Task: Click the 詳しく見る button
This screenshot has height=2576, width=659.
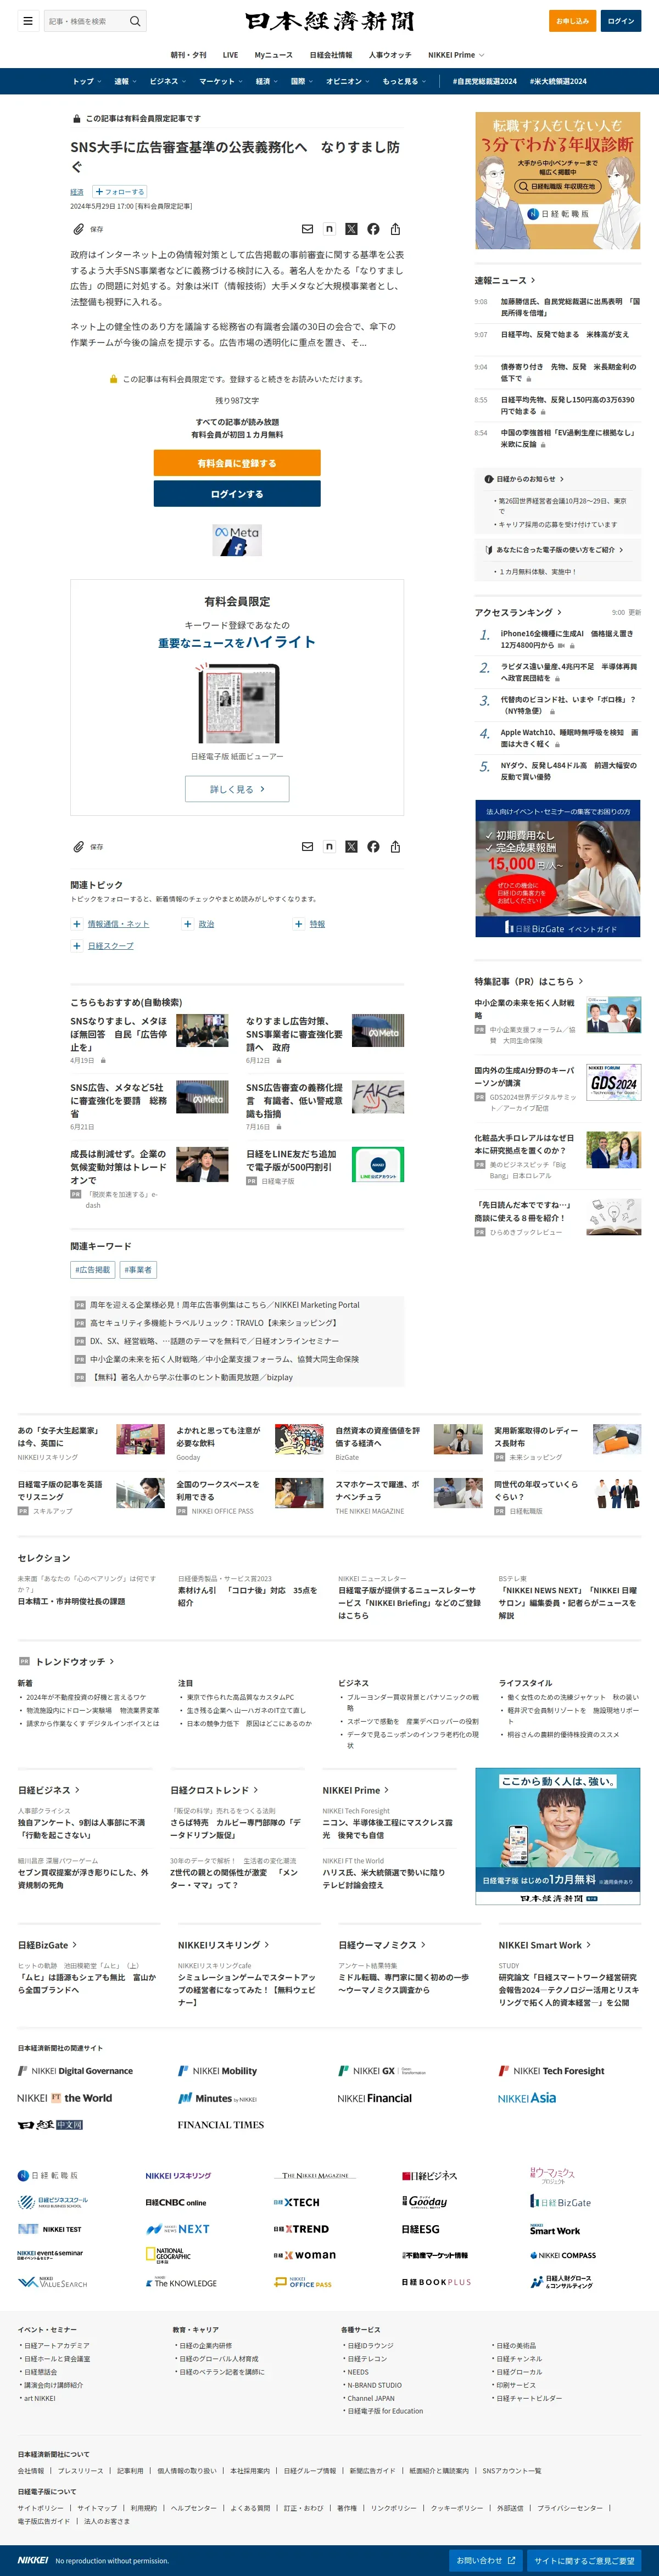Action: [x=237, y=789]
